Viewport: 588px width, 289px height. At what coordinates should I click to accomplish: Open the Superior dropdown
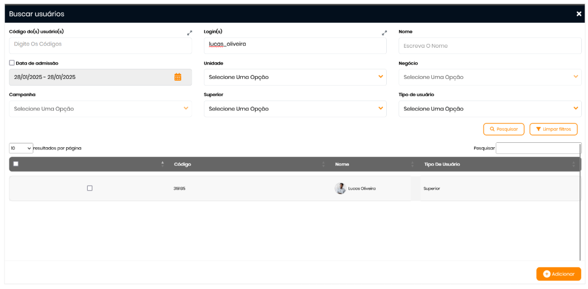click(x=295, y=109)
